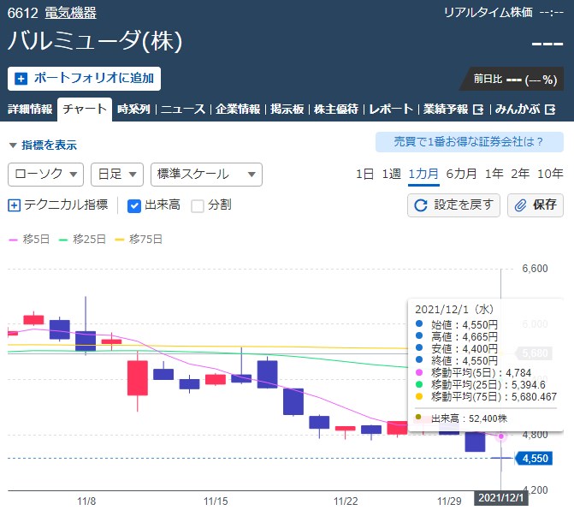This screenshot has width=574, height=516.
Task: Click the external link icon beside みんかぶ
Action: click(550, 110)
